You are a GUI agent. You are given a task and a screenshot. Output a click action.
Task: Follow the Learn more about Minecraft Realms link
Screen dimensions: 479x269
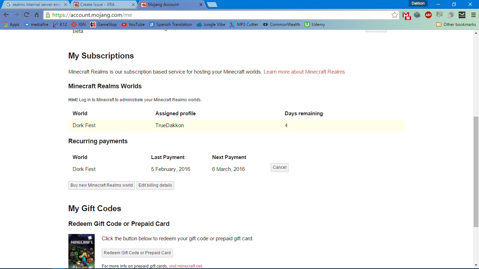click(304, 72)
